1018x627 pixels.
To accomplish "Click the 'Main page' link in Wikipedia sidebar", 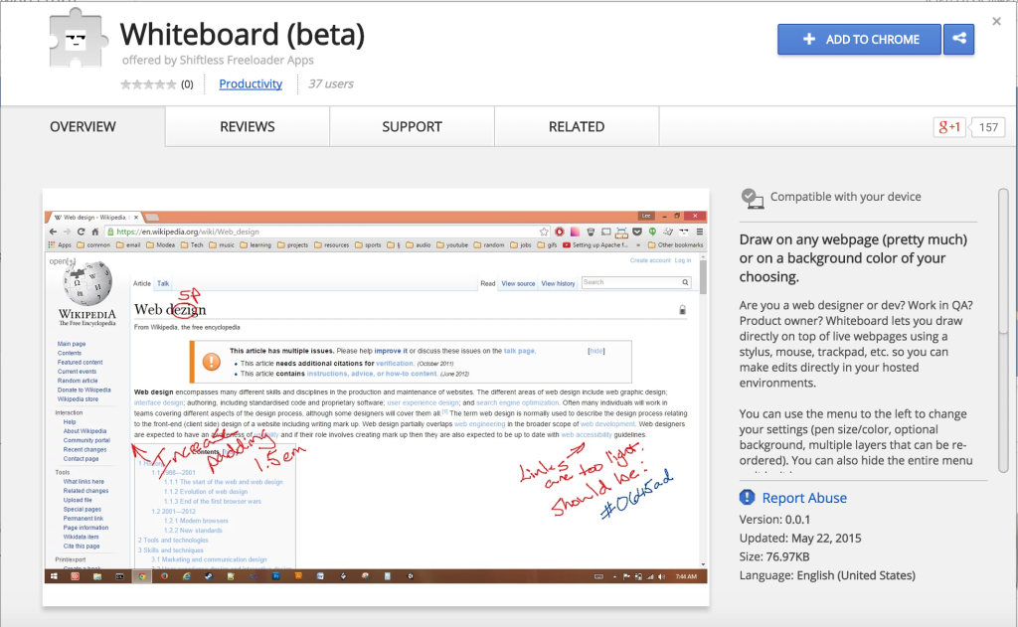I will pyautogui.click(x=72, y=344).
